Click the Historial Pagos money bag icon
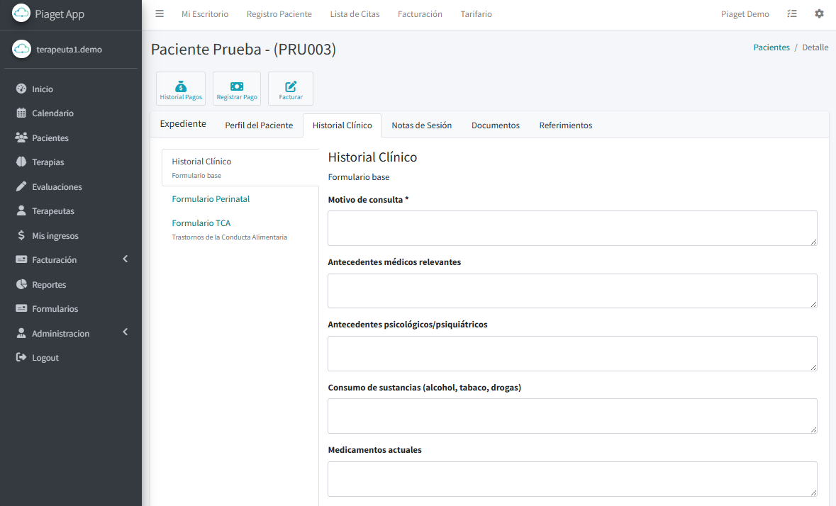 (181, 86)
